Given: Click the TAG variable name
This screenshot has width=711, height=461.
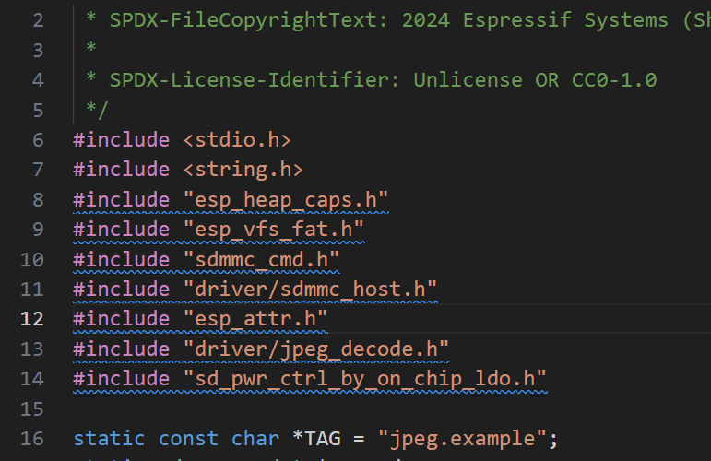Looking at the screenshot, I should click(323, 439).
